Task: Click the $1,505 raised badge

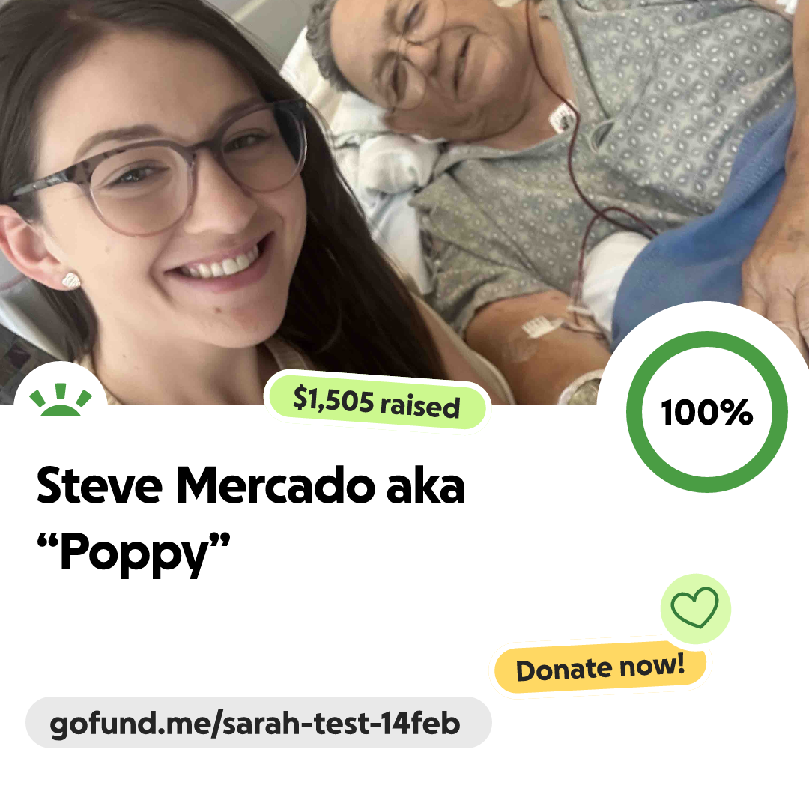Action: coord(377,402)
